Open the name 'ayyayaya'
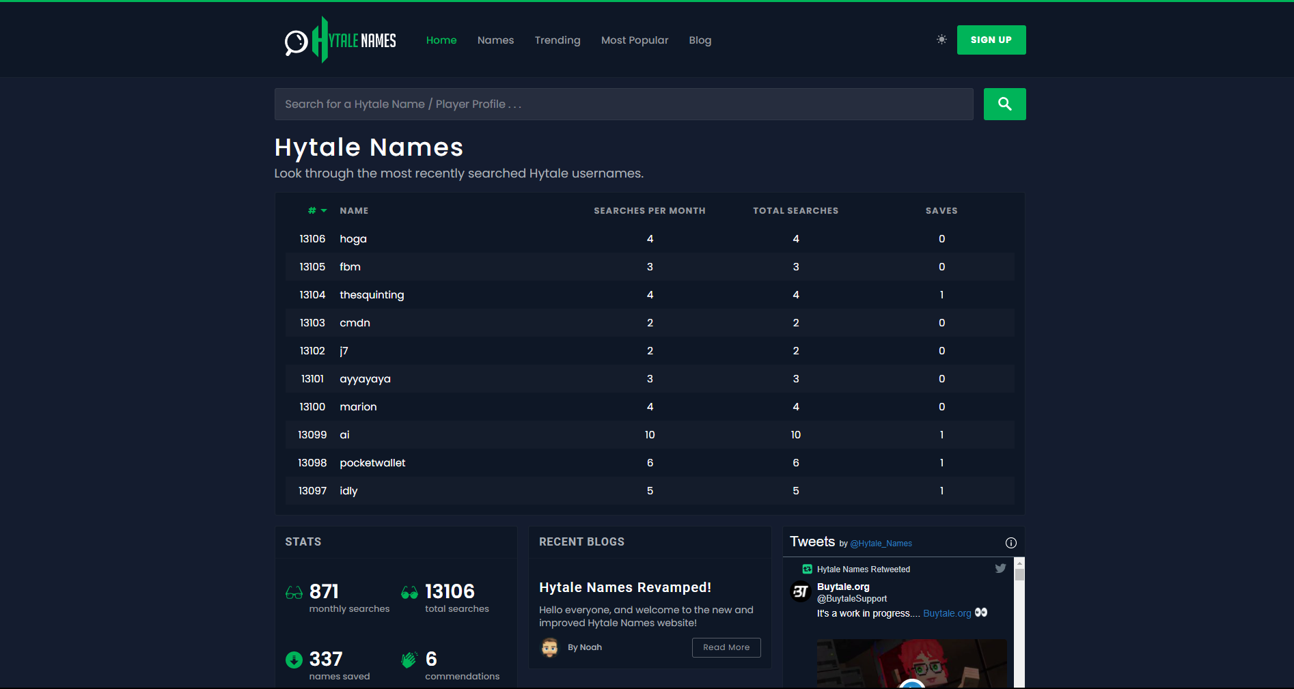The height and width of the screenshot is (689, 1294). click(x=365, y=379)
